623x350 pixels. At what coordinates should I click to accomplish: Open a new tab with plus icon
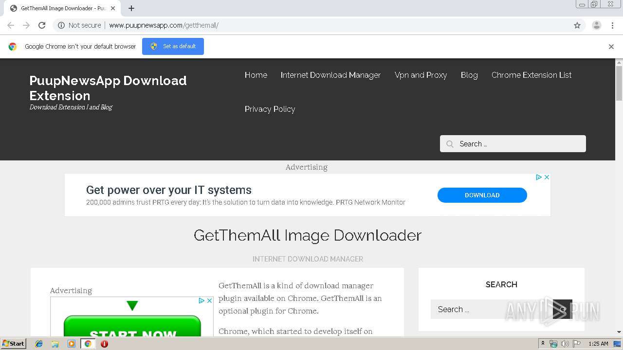click(131, 8)
